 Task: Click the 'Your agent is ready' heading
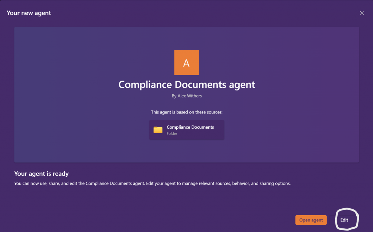42,174
